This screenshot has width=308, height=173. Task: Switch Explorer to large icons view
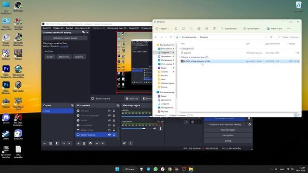tap(299, 115)
